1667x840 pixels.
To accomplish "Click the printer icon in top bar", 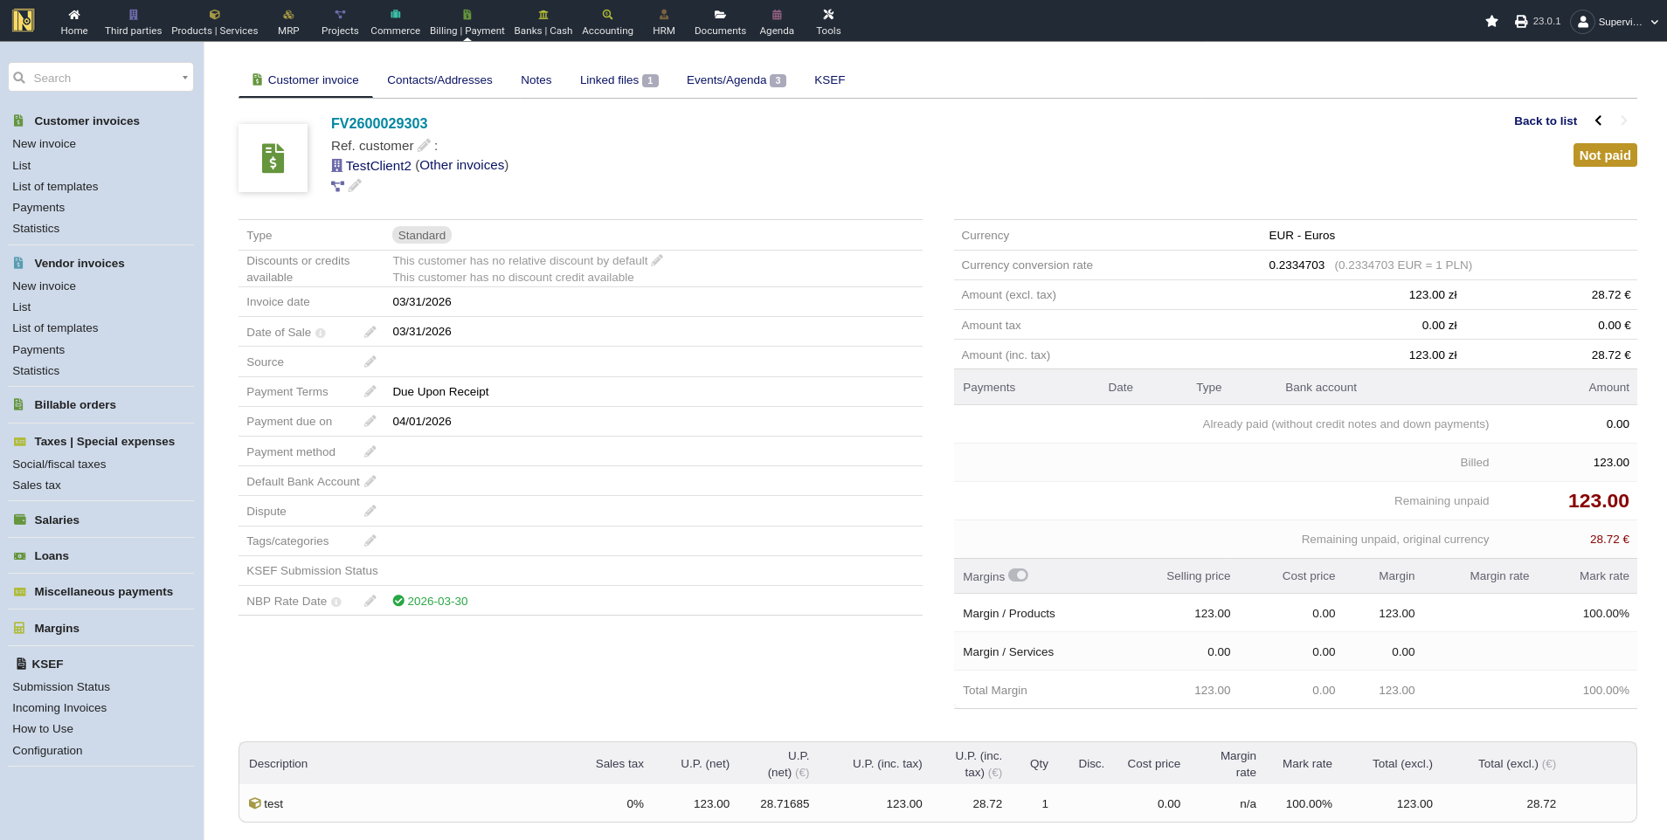I will click(1521, 21).
